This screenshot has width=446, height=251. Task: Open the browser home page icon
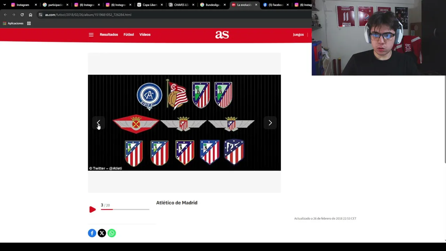[x=30, y=15]
